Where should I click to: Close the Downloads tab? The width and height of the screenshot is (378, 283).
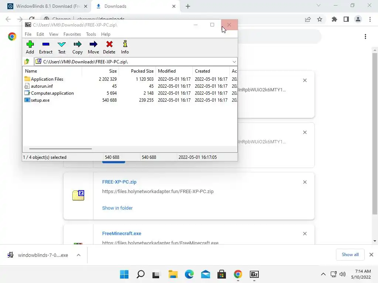point(174,6)
